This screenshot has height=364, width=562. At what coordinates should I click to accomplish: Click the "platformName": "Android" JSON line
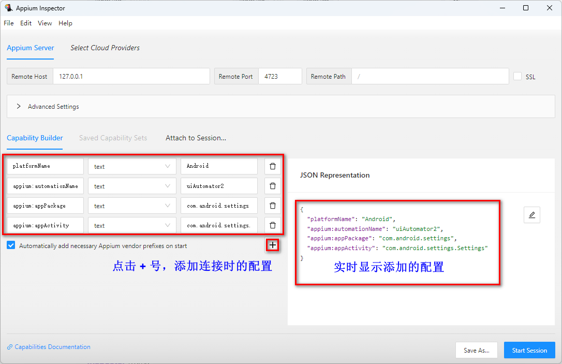[351, 219]
